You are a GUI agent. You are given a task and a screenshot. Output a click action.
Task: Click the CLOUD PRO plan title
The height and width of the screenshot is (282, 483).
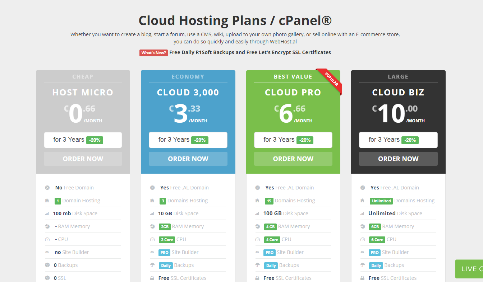(x=293, y=92)
